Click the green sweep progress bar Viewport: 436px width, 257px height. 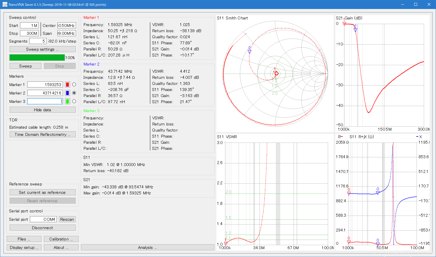37,58
